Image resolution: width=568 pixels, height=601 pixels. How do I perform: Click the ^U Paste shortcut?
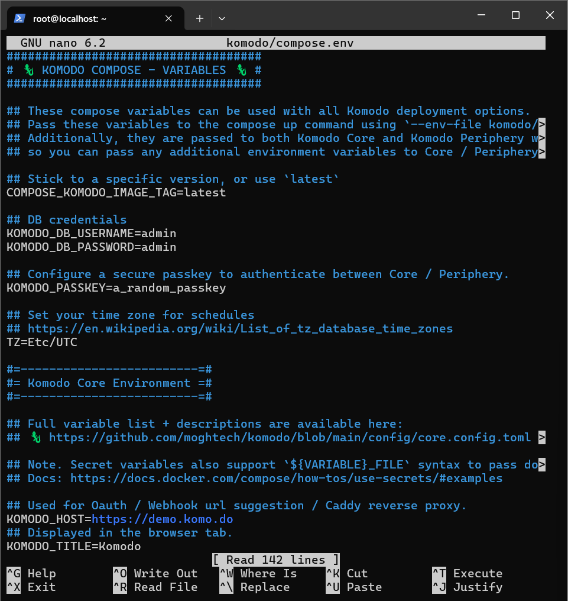point(354,587)
